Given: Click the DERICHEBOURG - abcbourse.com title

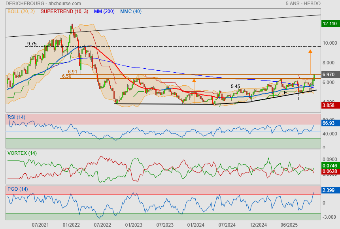Looking at the screenshot, I should [x=36, y=4].
